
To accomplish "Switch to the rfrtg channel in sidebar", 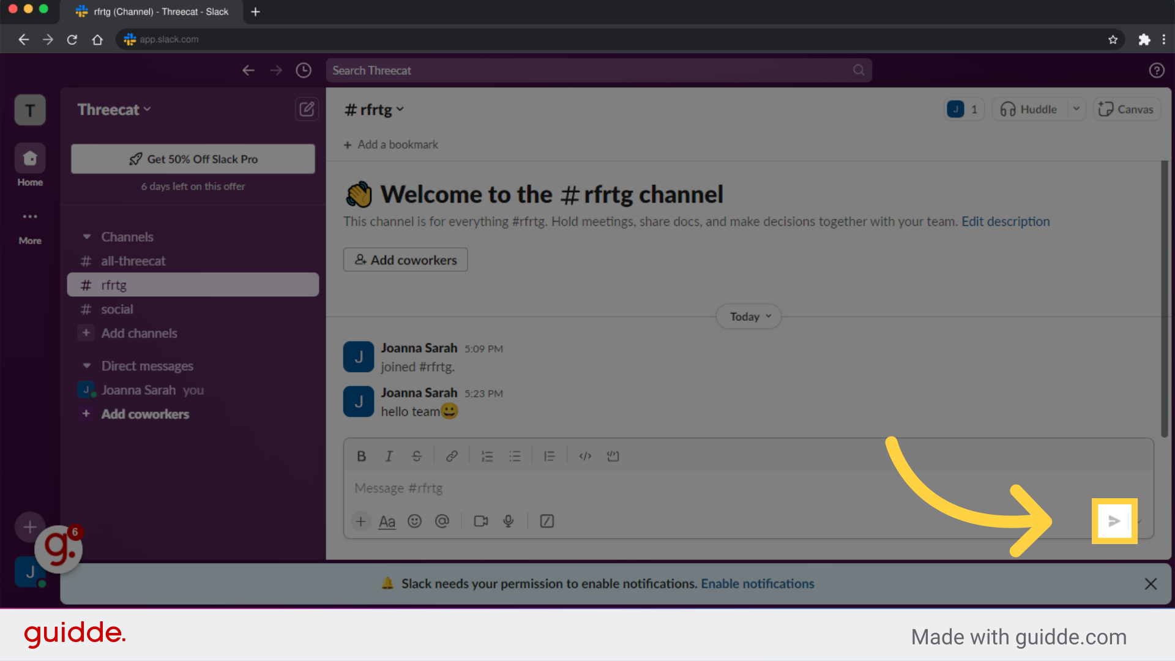I will 114,285.
